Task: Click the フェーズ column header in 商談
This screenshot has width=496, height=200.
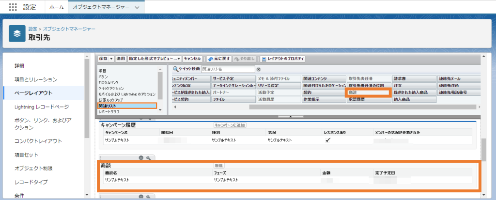Action: click(x=220, y=173)
